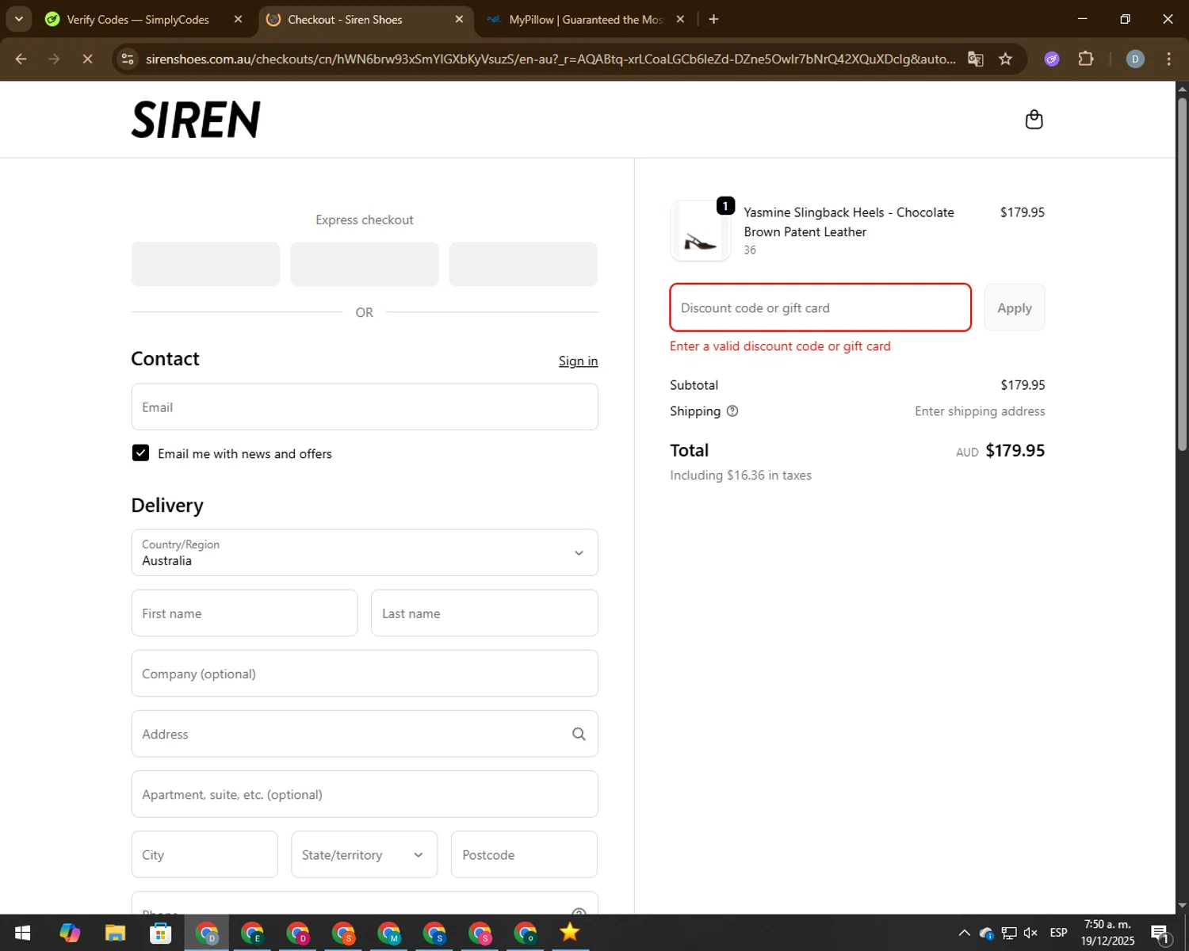
Task: Focus the Discount code or gift card field
Action: (x=820, y=307)
